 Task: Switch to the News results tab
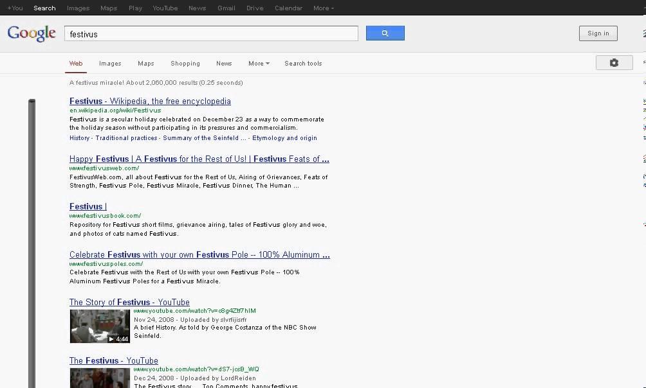coord(224,64)
